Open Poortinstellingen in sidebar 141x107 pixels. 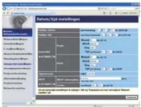click(x=14, y=44)
